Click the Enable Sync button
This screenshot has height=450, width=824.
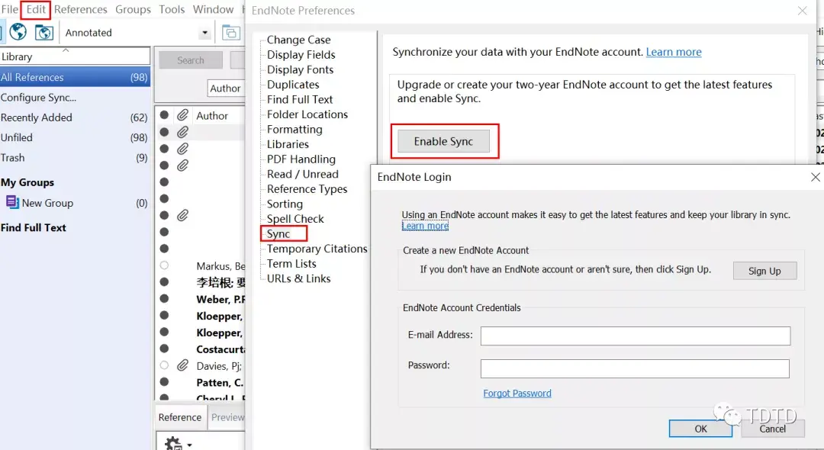click(x=443, y=141)
